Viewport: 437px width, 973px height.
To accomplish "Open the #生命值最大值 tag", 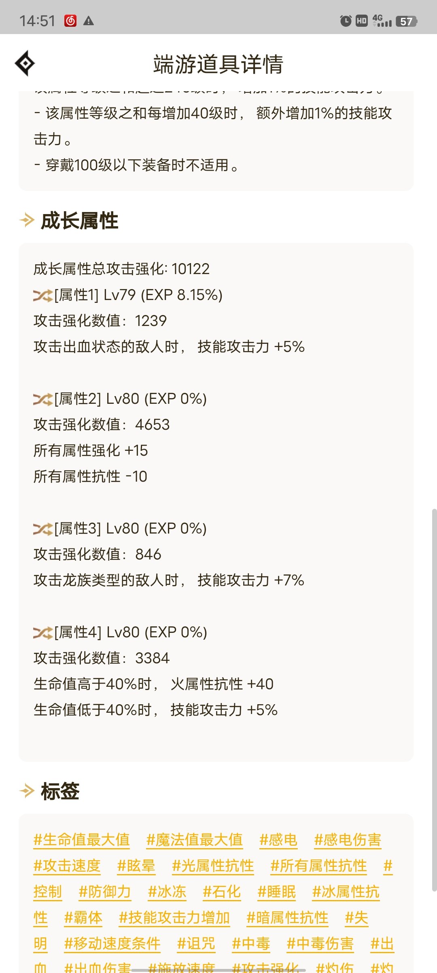I will [81, 840].
